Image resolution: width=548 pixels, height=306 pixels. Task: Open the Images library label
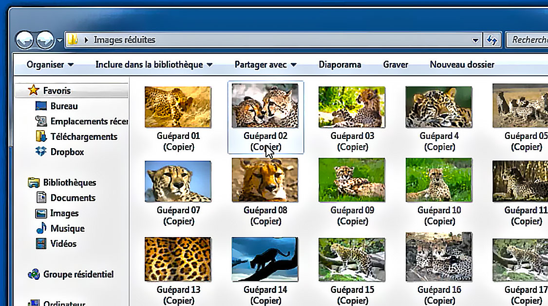click(64, 213)
